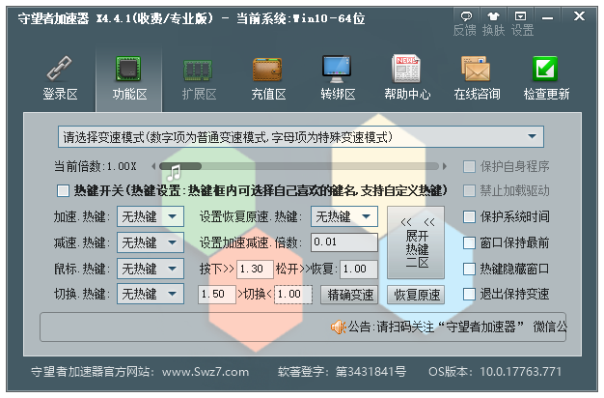
Task: Enable the 退出保持变速 checkbox
Action: [469, 294]
